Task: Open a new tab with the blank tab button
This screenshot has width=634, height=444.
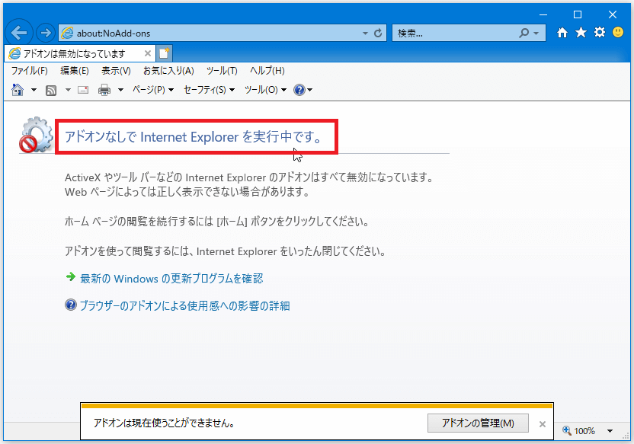Action: (165, 53)
